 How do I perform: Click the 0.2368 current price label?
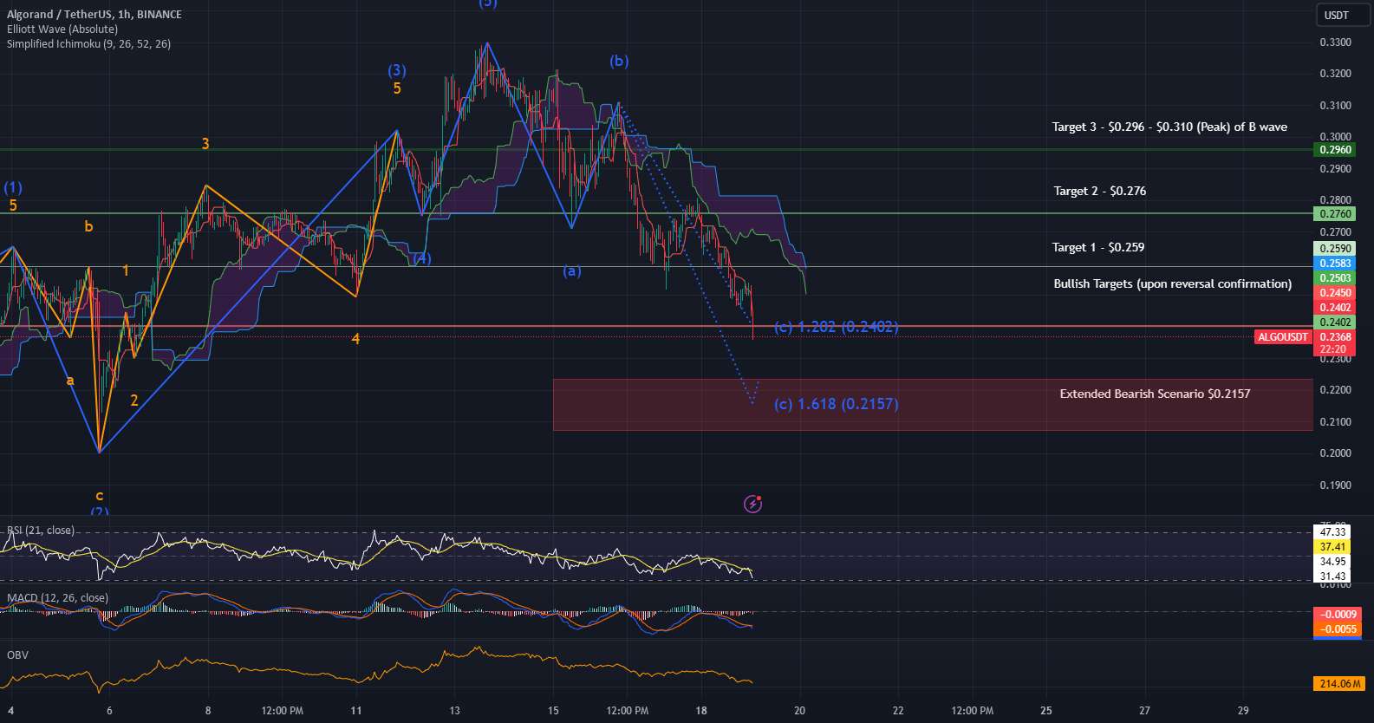click(1336, 337)
